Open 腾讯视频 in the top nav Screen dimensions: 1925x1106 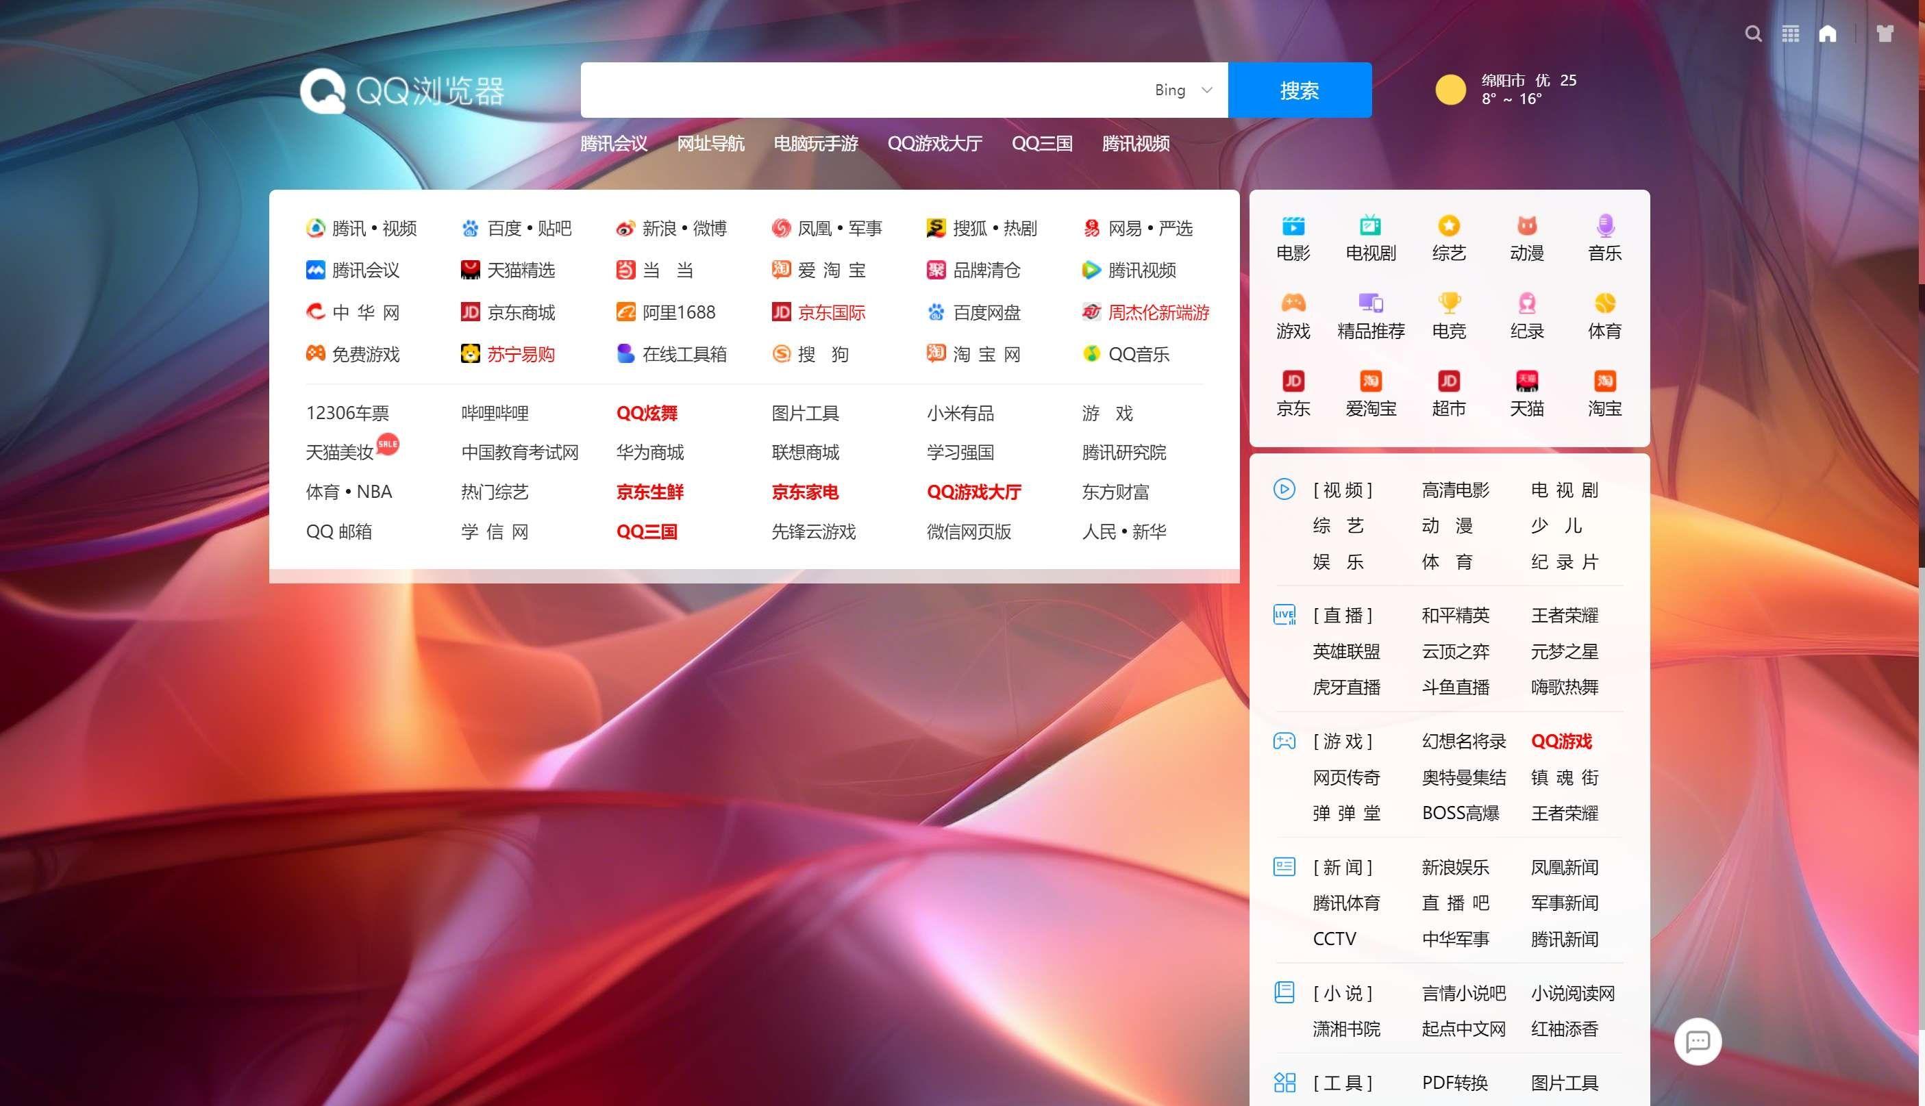[1136, 144]
